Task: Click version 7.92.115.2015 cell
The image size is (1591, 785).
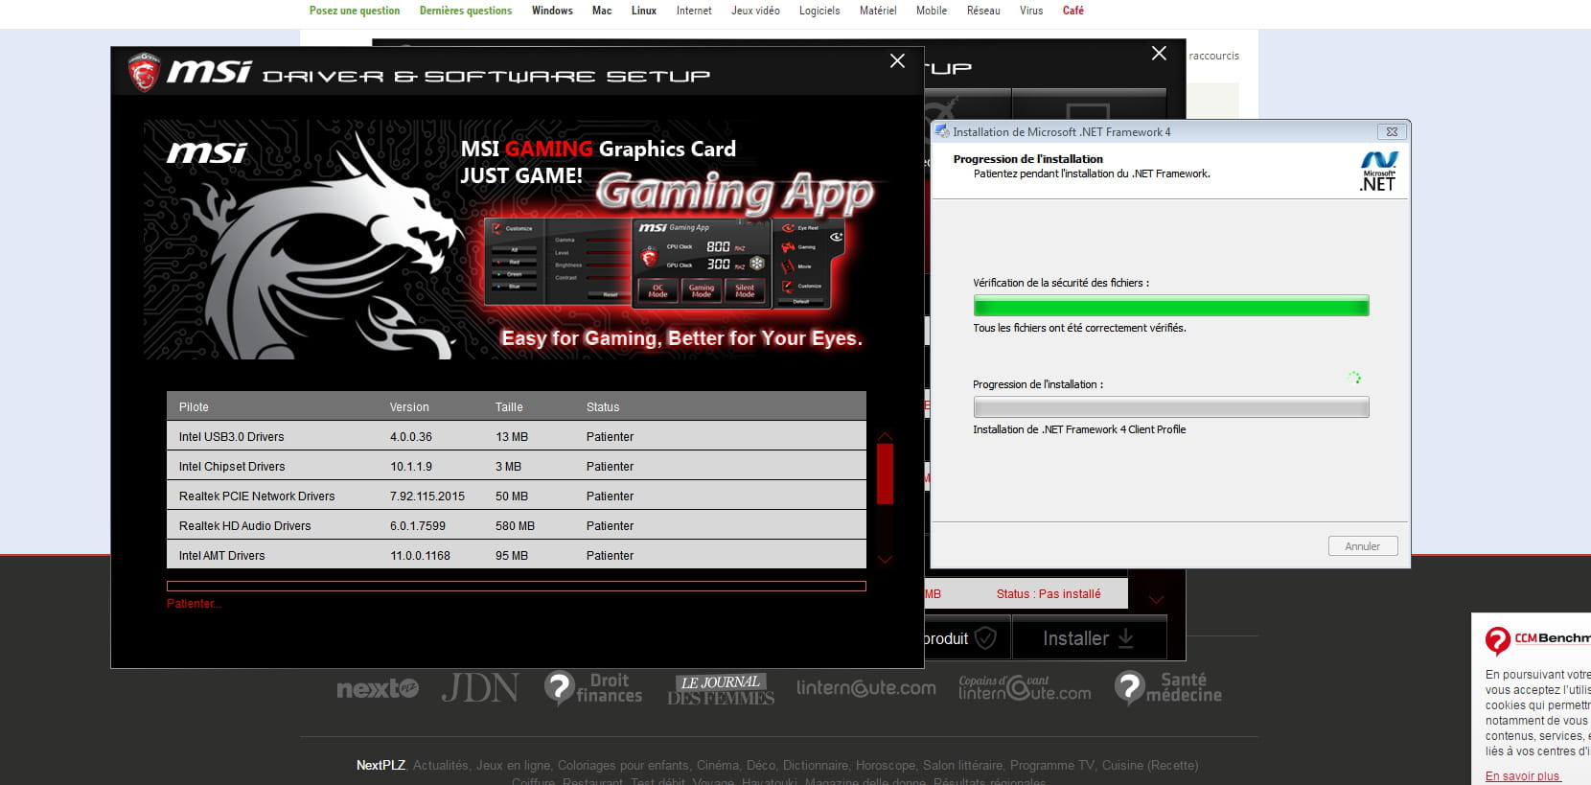Action: pyautogui.click(x=427, y=496)
